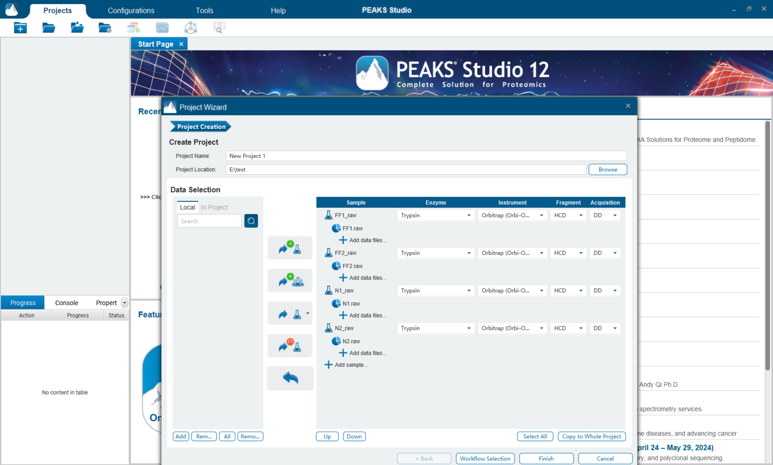The width and height of the screenshot is (773, 465).
Task: Click FF1_raw sample flask icon
Action: click(328, 215)
